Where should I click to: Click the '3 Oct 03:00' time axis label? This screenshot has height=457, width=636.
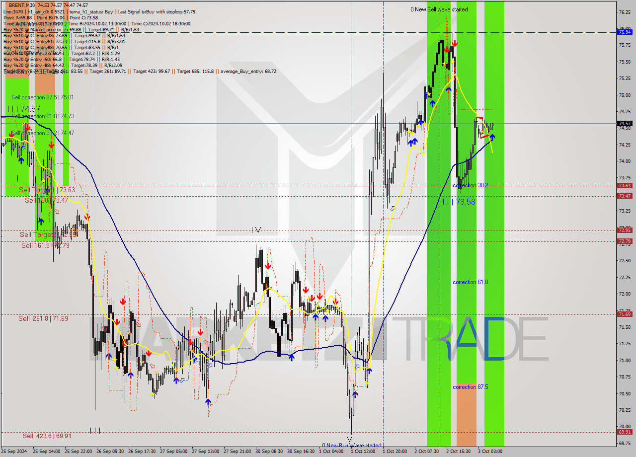[x=490, y=452]
